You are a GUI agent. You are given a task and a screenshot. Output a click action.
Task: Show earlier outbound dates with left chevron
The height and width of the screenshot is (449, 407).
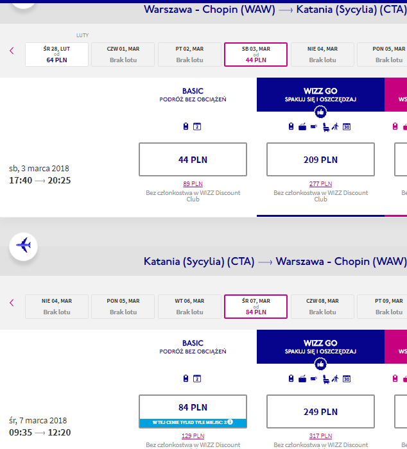point(12,51)
